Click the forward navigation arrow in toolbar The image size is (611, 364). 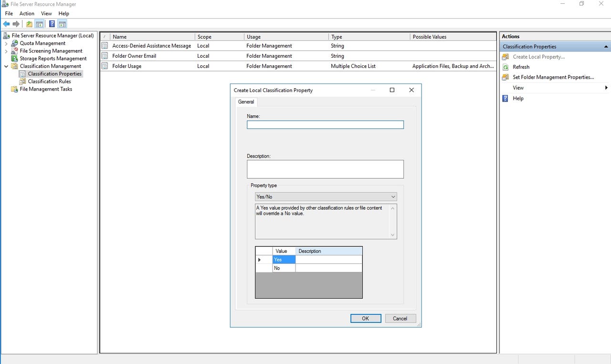[16, 23]
